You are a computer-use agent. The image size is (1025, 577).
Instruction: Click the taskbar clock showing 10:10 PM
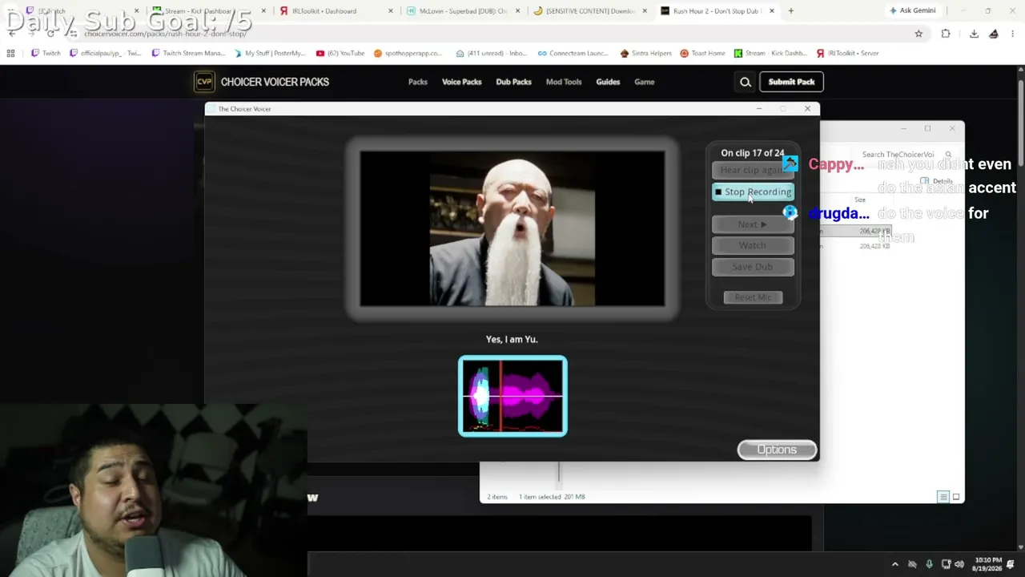pyautogui.click(x=987, y=564)
